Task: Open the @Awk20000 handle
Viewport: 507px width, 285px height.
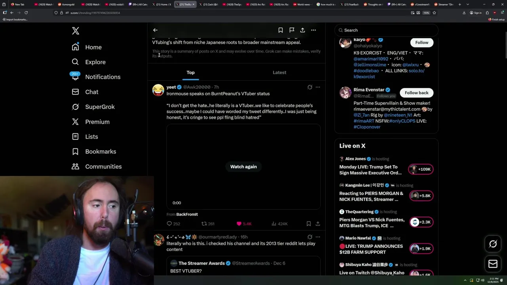Action: pyautogui.click(x=197, y=87)
